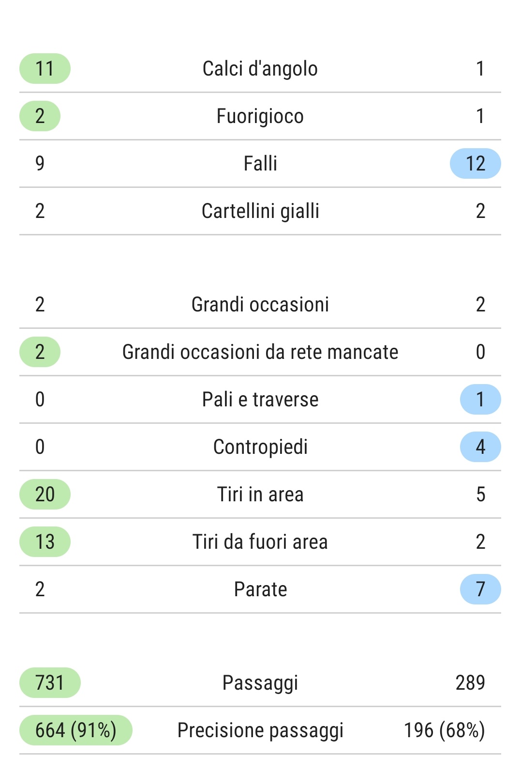Tap the blue 1 Pali e traverse badge

480,399
